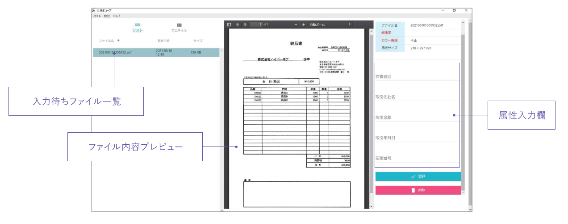Click the 取引金額 input field
Viewport: 568px width, 224px height.
point(417,118)
